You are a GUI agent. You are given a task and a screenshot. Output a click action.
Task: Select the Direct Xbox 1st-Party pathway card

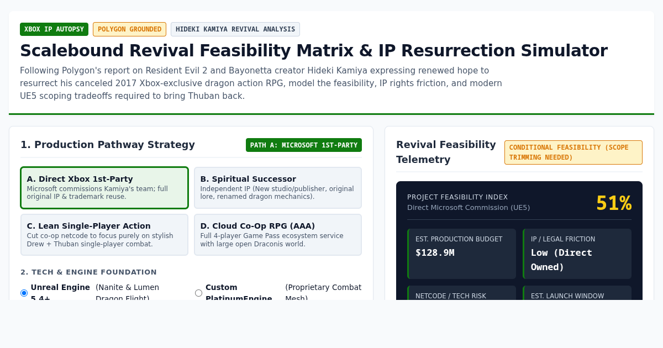click(104, 188)
